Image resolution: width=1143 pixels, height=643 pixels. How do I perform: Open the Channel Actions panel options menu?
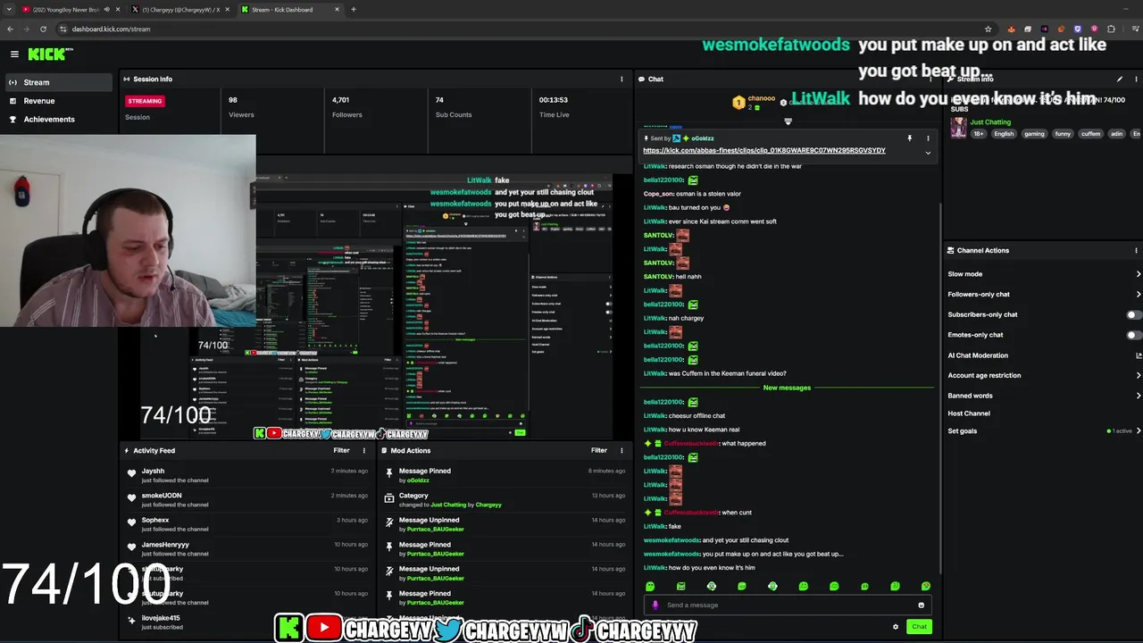[1136, 250]
